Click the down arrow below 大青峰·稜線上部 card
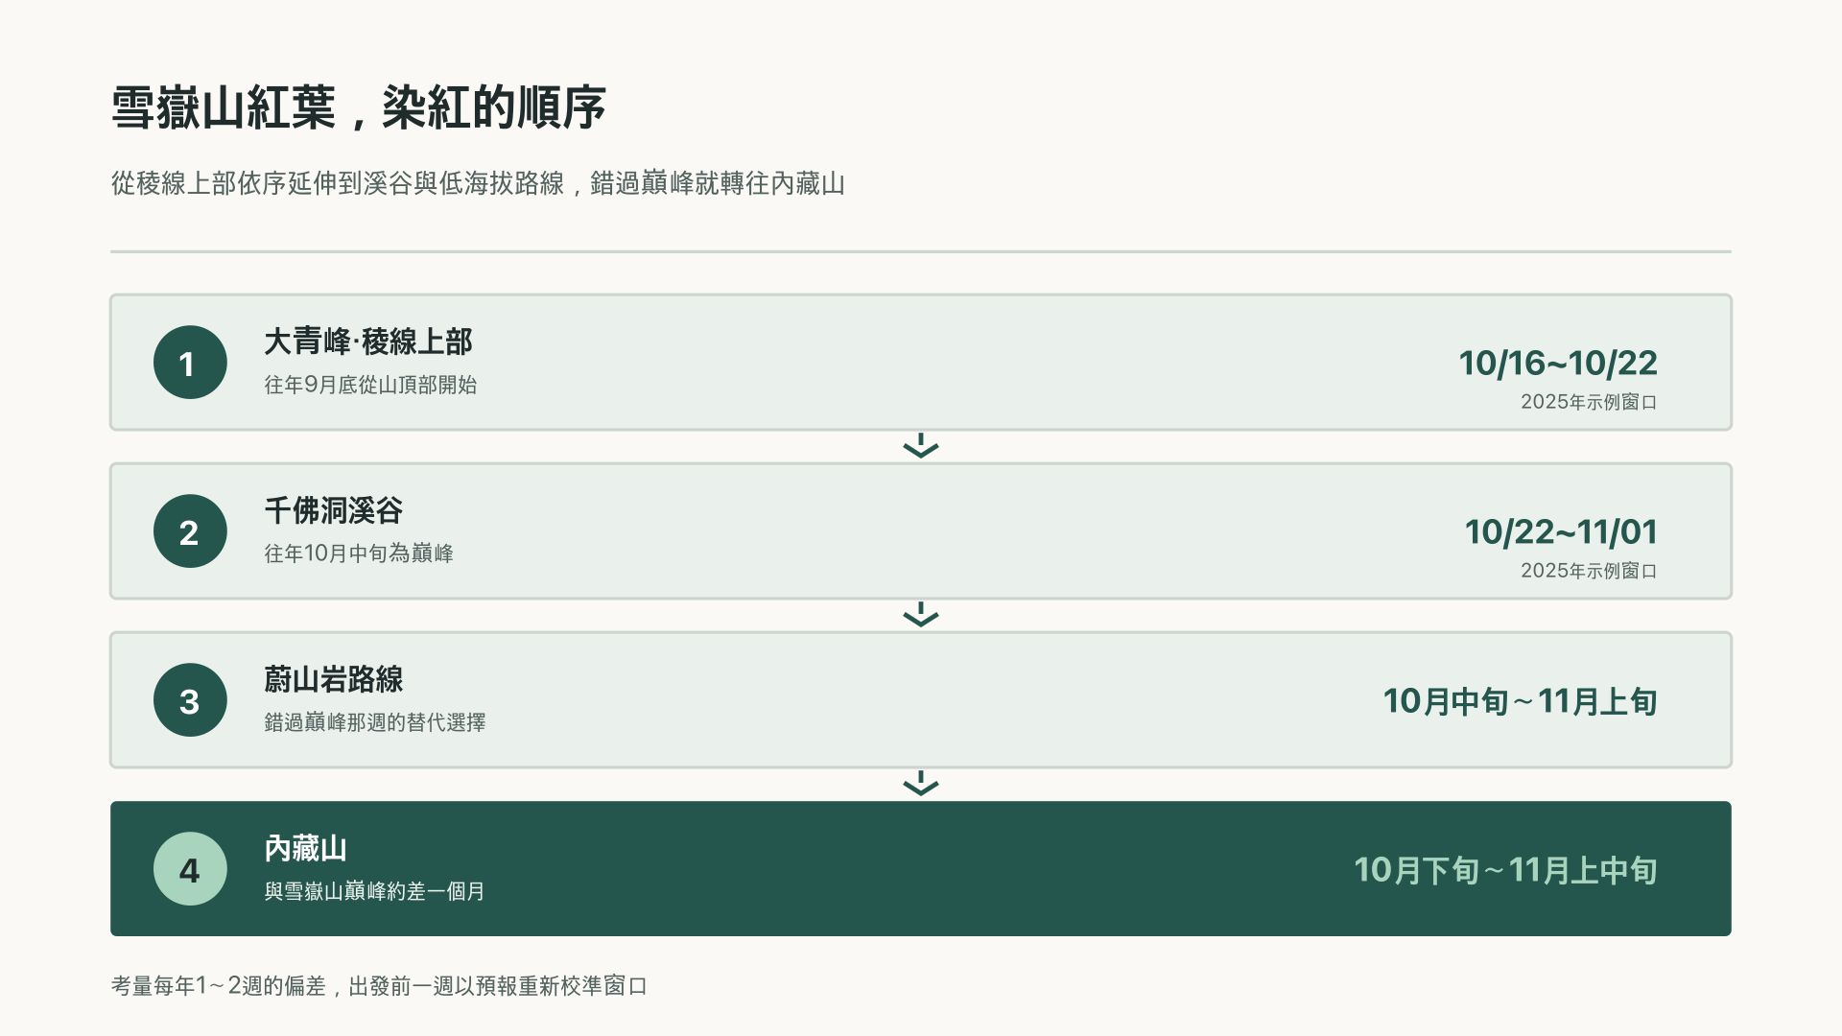 [921, 446]
